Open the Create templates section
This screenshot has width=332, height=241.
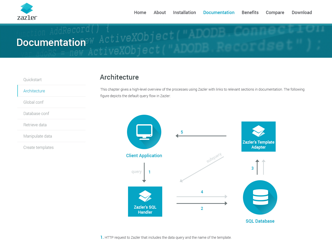pyautogui.click(x=38, y=147)
